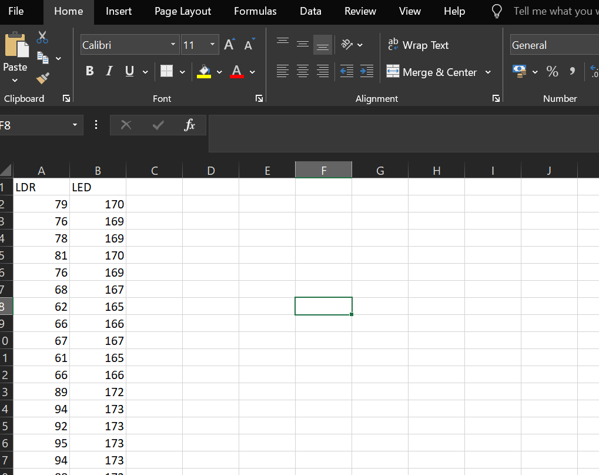This screenshot has height=475, width=599.
Task: Switch to the Formulas tab
Action: pyautogui.click(x=255, y=11)
